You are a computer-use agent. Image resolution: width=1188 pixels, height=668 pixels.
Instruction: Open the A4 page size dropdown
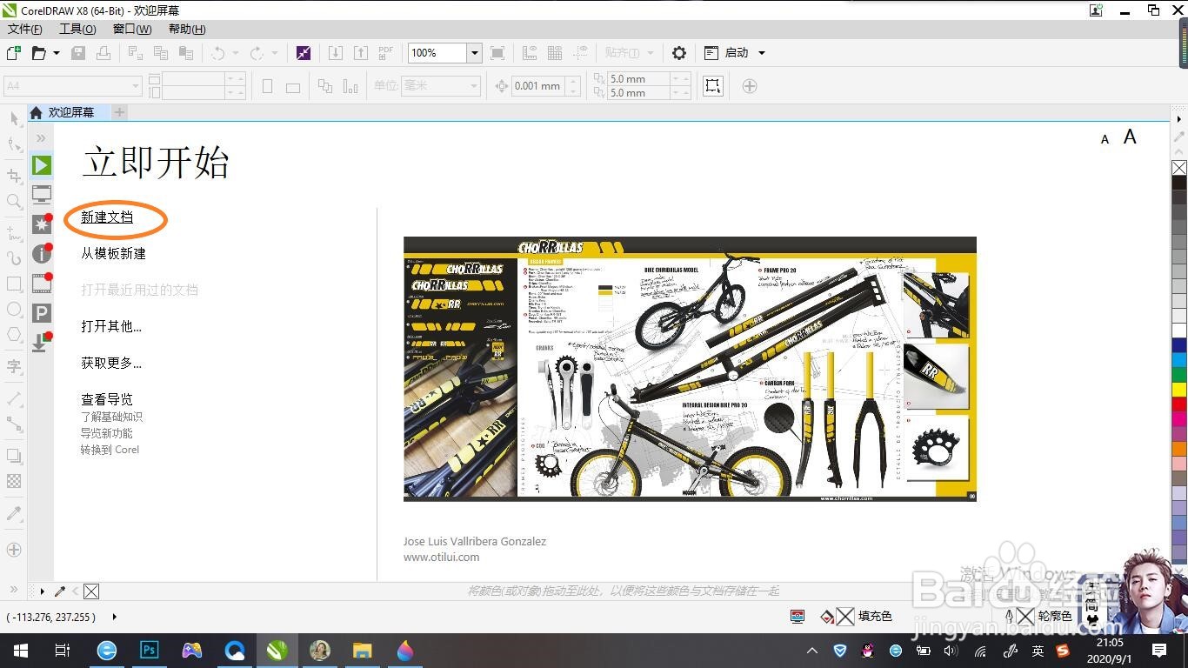136,86
